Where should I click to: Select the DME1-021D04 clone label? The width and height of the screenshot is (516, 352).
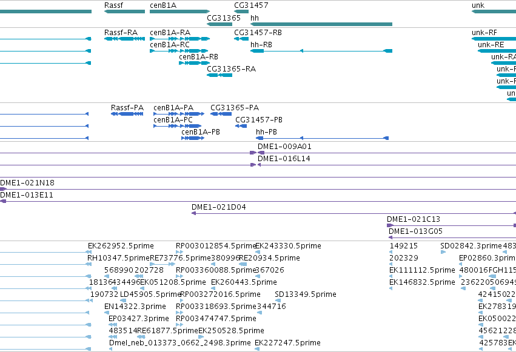218,207
